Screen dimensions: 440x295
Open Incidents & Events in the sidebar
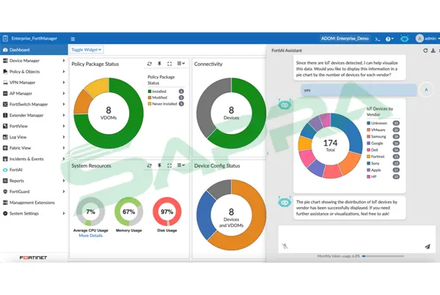pos(34,159)
